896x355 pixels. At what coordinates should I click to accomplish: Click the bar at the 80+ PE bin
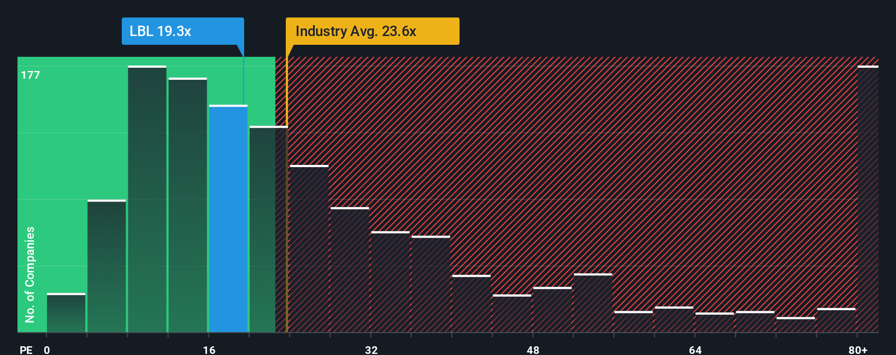(868, 199)
